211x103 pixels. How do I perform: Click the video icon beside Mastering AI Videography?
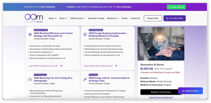[30, 79]
